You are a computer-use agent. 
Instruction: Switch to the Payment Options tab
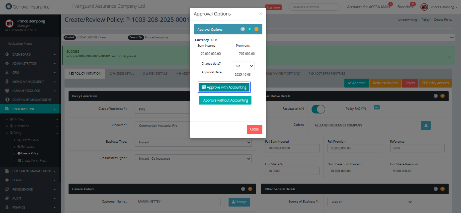284,73
